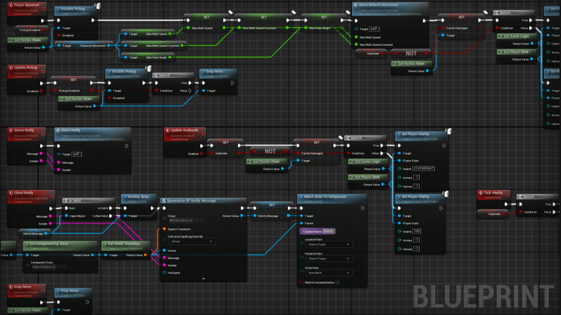Open the Collision Handling Override Default dropdown
561x315 pixels.
click(x=192, y=242)
